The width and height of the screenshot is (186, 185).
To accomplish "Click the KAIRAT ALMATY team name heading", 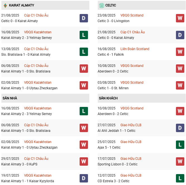I will (22, 5).
